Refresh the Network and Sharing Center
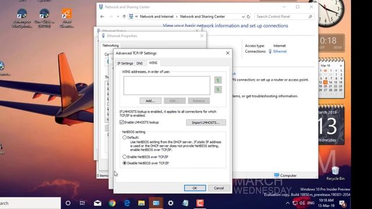This screenshot has height=209, width=372. 248,17
